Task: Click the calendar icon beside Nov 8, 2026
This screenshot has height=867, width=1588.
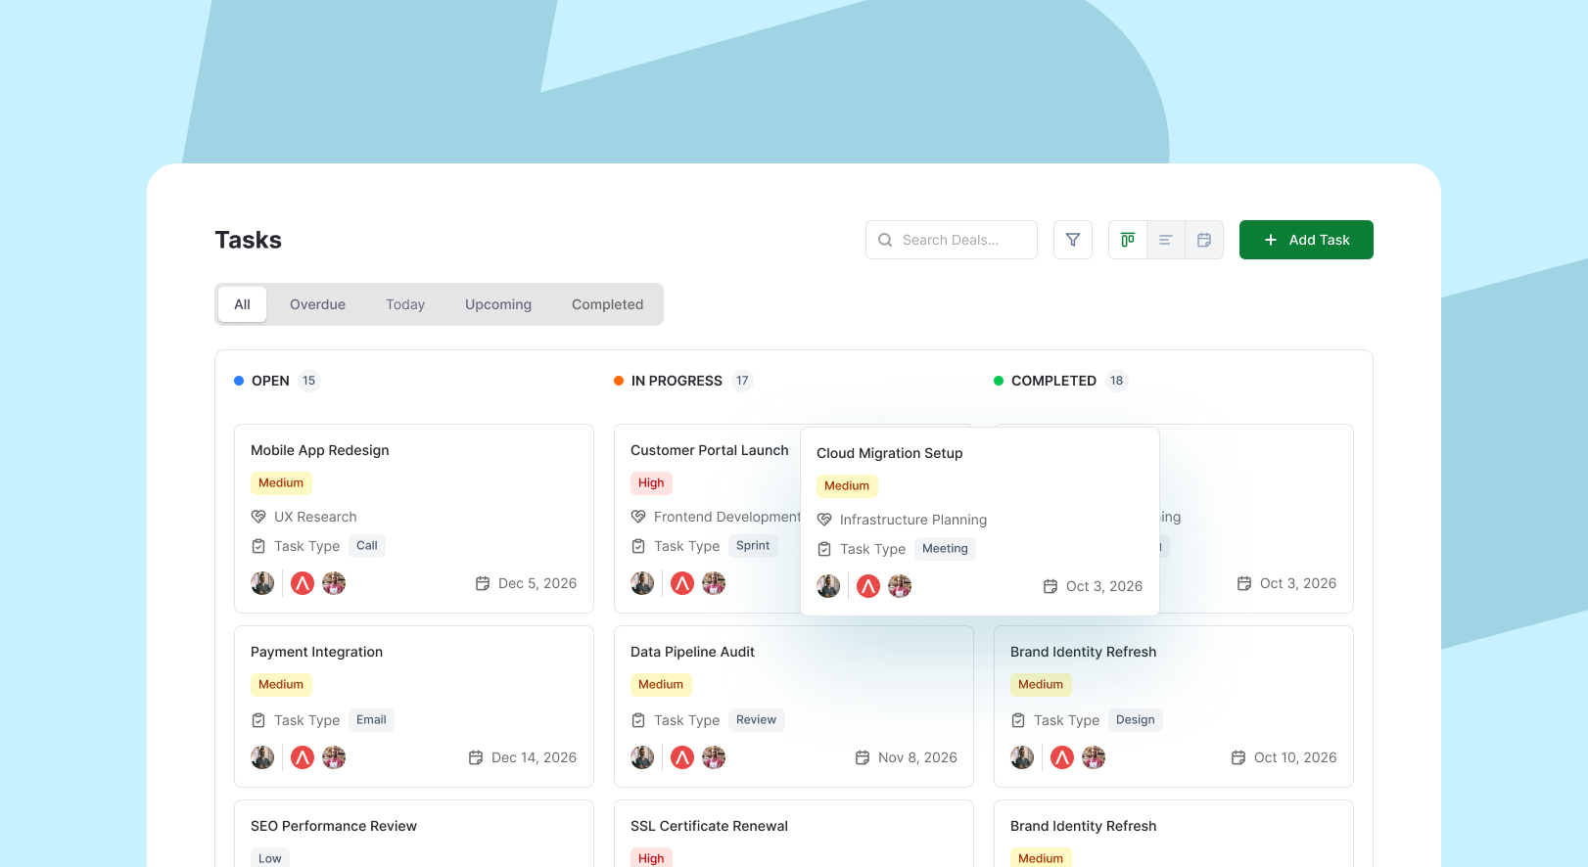Action: 863,757
